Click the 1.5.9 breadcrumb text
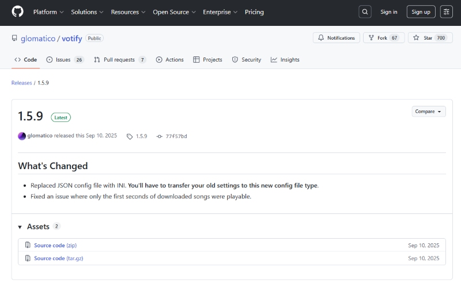The width and height of the screenshot is (461, 283). (43, 83)
